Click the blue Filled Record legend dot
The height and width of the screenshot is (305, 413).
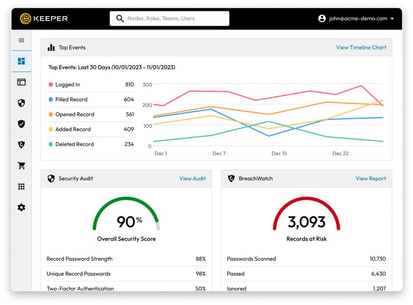(51, 99)
